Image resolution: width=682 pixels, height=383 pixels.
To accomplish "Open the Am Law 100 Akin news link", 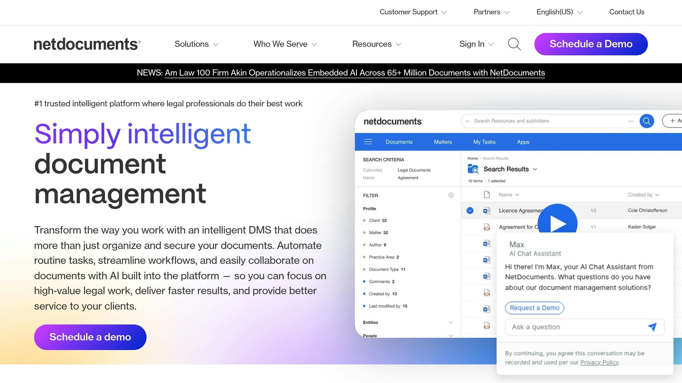I will 355,73.
